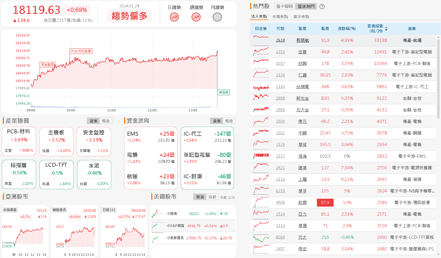Open the 欣興 stock name link

click(x=302, y=64)
